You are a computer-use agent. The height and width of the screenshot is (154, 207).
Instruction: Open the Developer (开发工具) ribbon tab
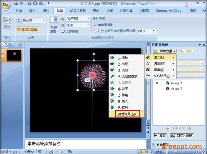[x=126, y=11]
